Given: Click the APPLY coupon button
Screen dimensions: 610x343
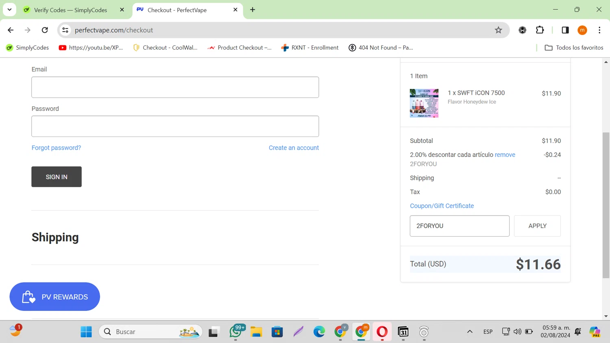Looking at the screenshot, I should tap(537, 226).
